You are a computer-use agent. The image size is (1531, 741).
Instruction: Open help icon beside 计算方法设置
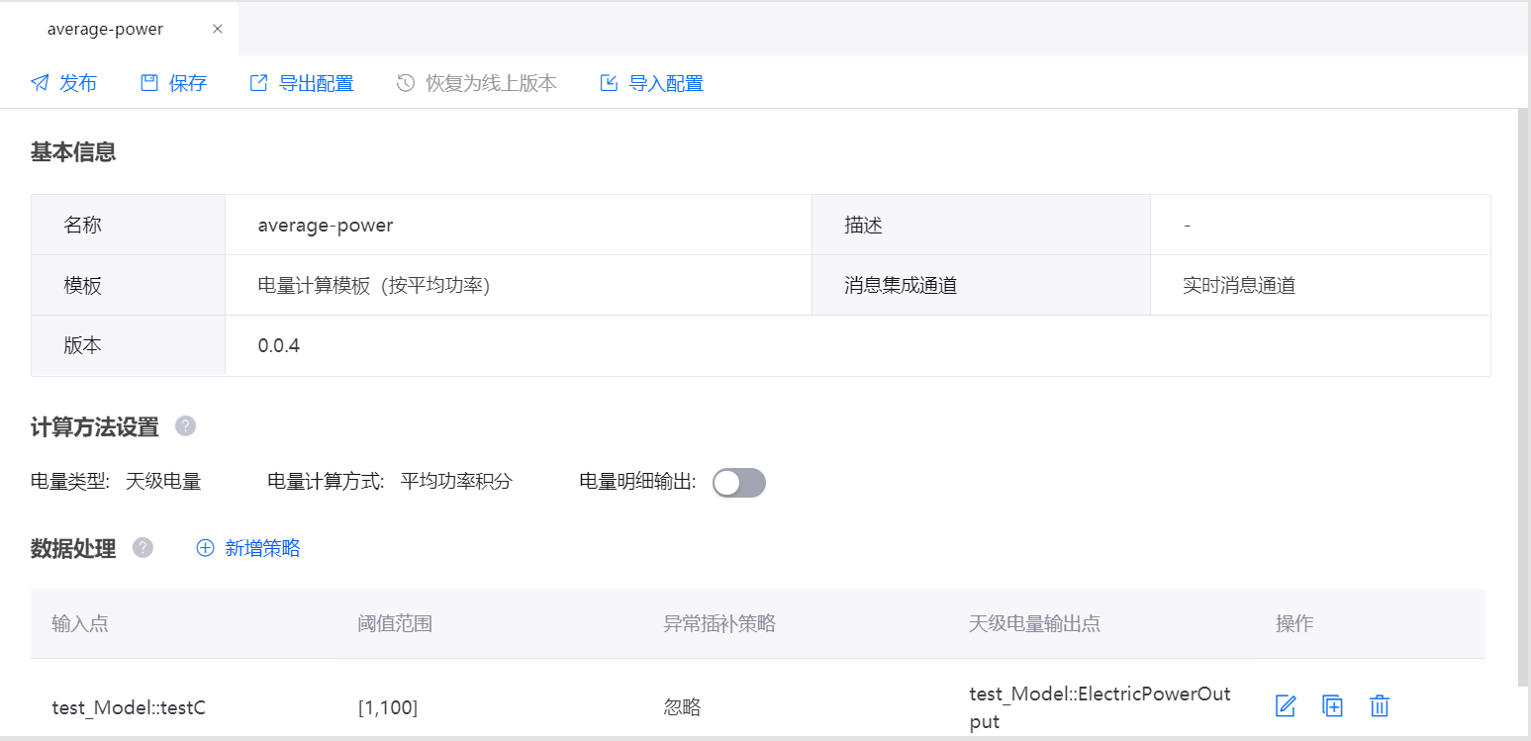(185, 426)
